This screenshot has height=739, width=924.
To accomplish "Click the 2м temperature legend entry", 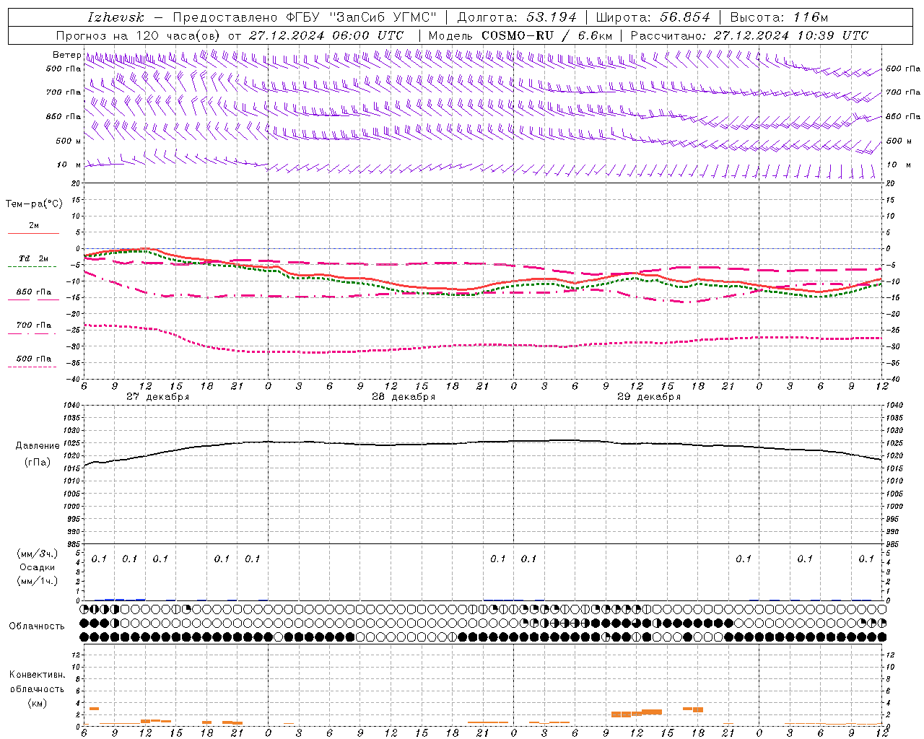I will click(34, 226).
